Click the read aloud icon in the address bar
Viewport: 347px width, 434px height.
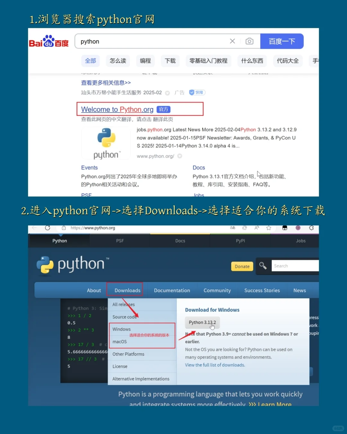click(256, 228)
